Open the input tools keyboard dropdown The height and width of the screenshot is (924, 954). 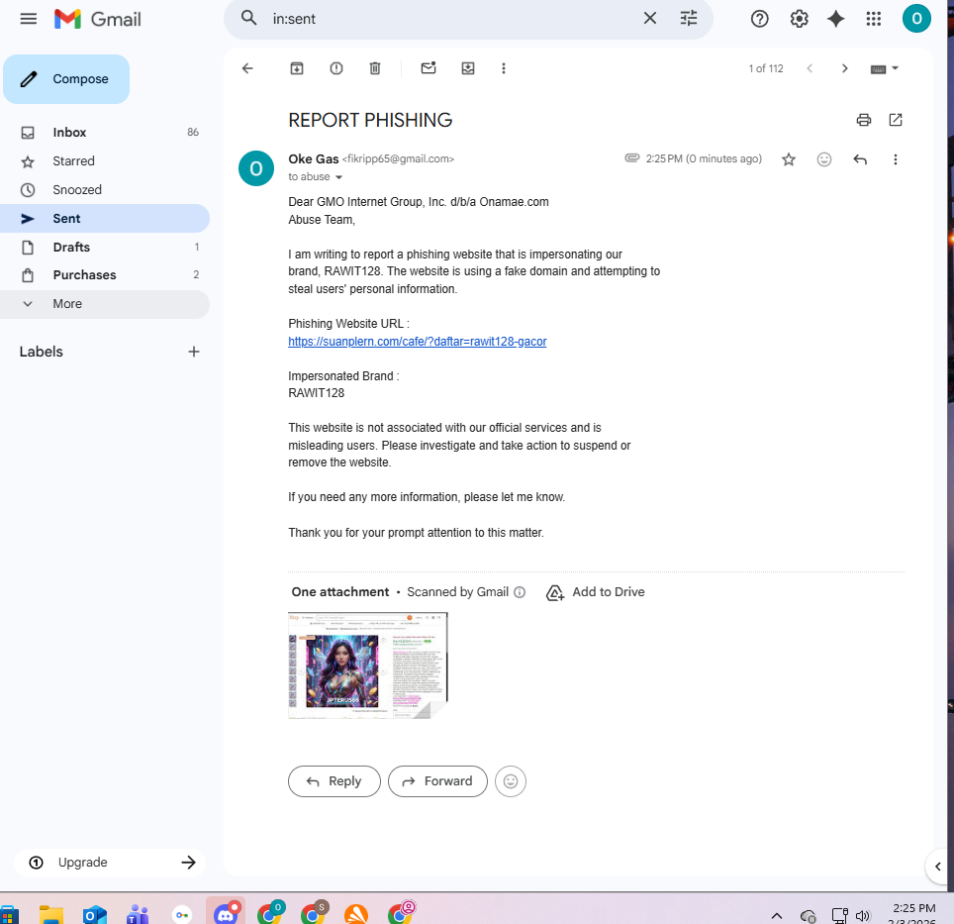point(884,68)
